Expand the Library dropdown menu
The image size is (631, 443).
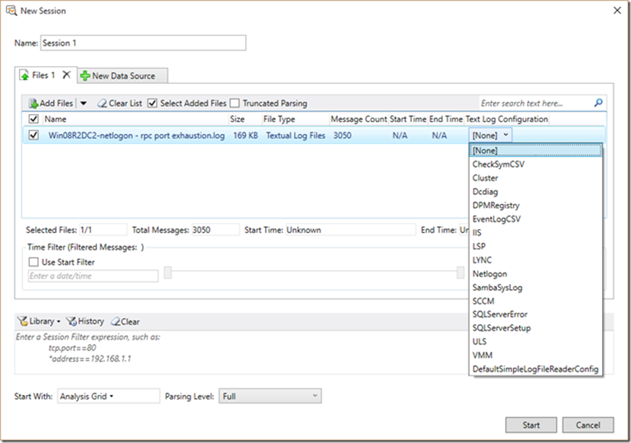59,322
